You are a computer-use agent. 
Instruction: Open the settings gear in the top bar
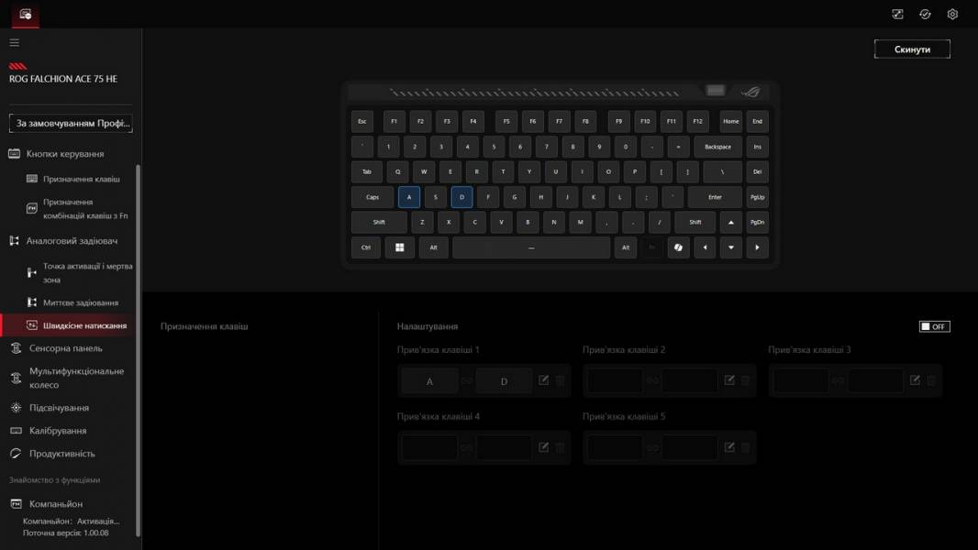pyautogui.click(x=952, y=14)
